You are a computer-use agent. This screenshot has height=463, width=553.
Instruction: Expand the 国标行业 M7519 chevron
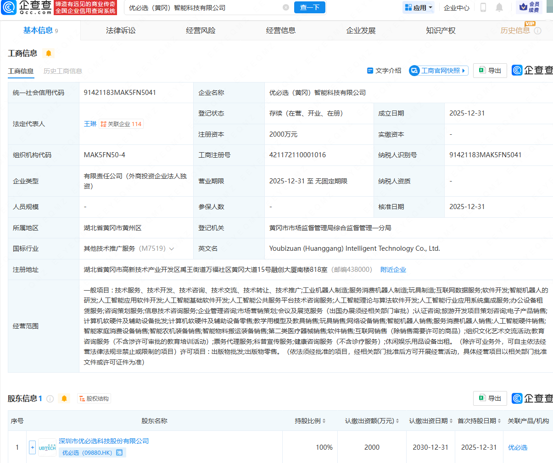(x=172, y=249)
